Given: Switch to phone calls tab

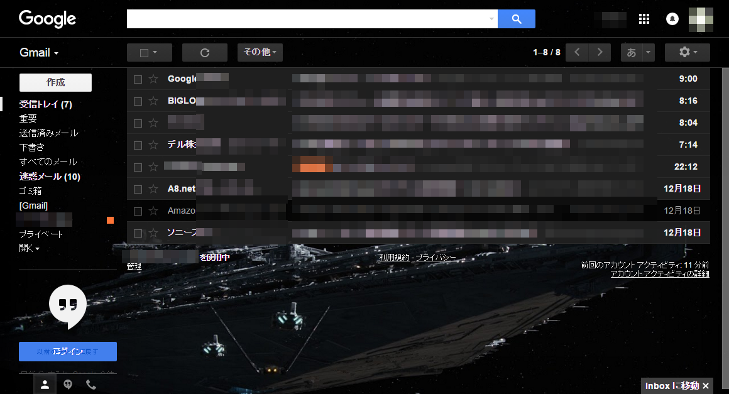Looking at the screenshot, I should pyautogui.click(x=91, y=385).
